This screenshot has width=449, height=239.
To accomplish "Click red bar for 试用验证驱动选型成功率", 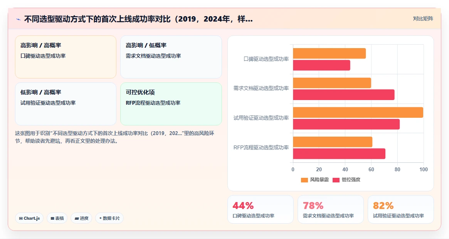I will pyautogui.click(x=346, y=124).
